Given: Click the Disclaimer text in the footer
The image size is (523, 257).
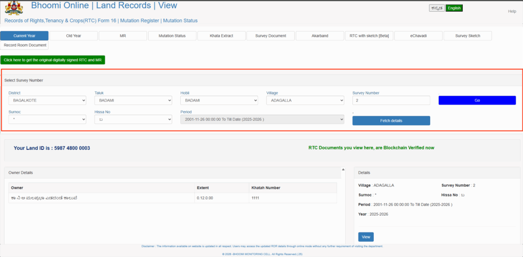Looking at the screenshot, I should [262, 246].
